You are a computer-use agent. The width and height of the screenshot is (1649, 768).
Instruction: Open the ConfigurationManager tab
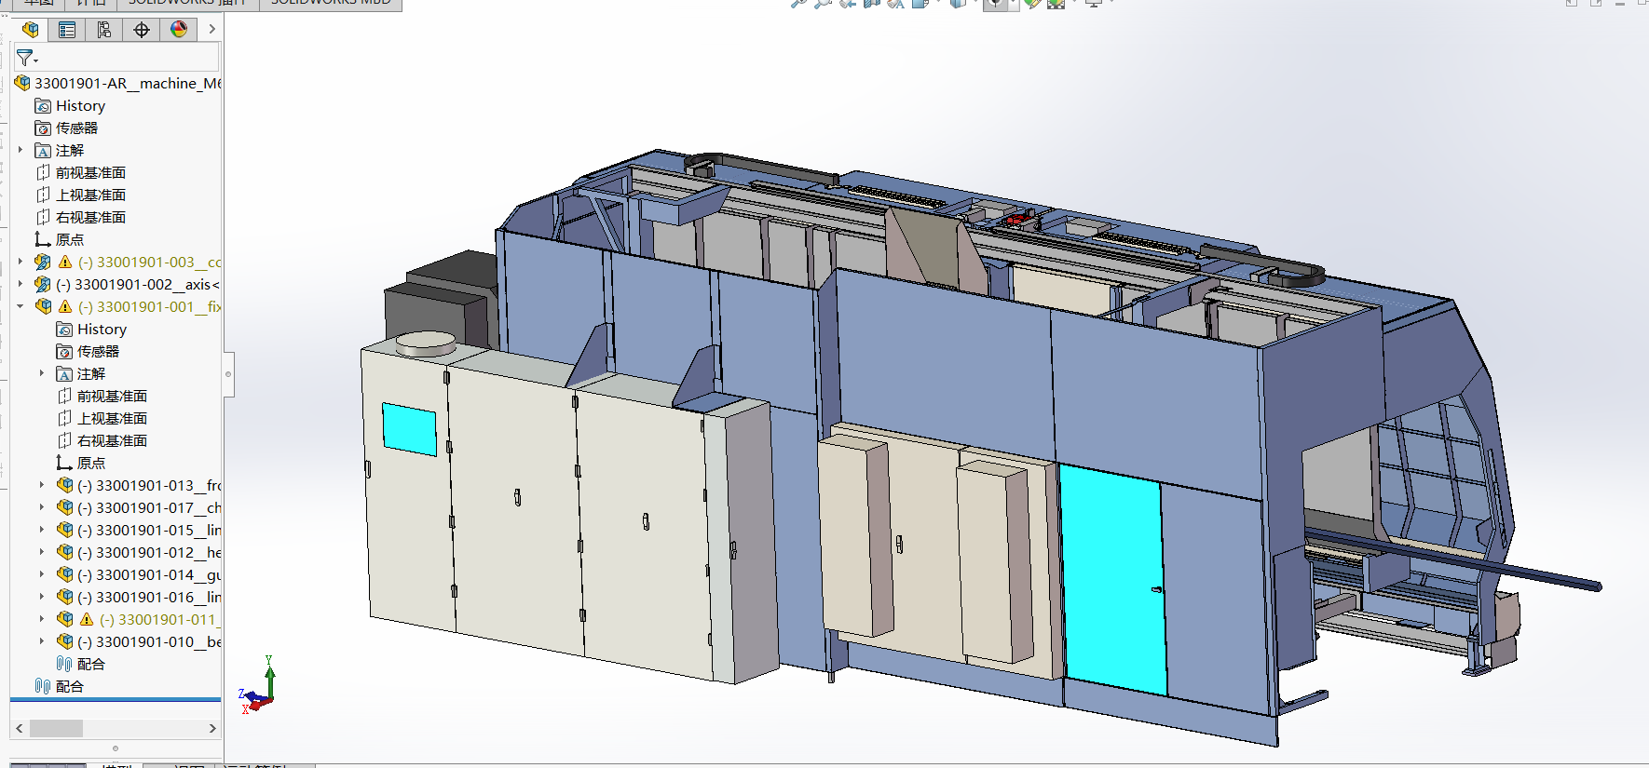coord(104,30)
